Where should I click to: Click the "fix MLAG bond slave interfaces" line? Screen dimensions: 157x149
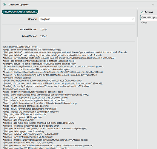(x=65, y=52)
